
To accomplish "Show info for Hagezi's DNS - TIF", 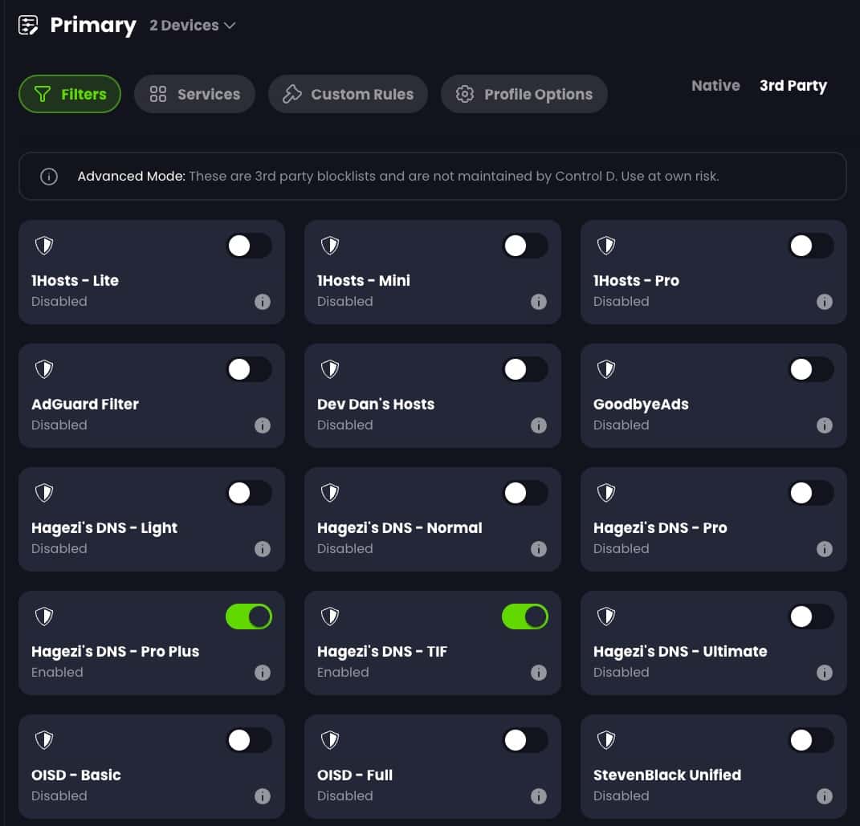I will tap(539, 673).
